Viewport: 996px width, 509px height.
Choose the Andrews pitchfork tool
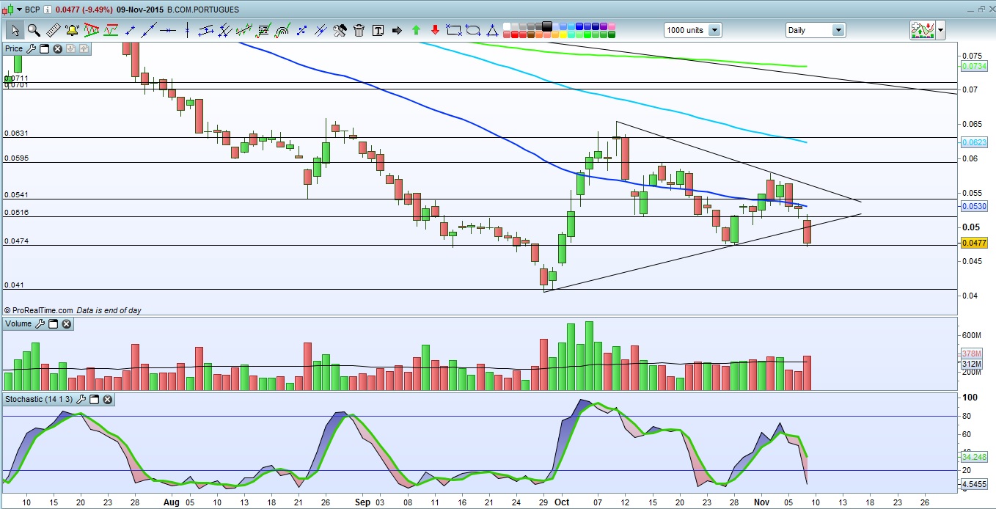[224, 30]
